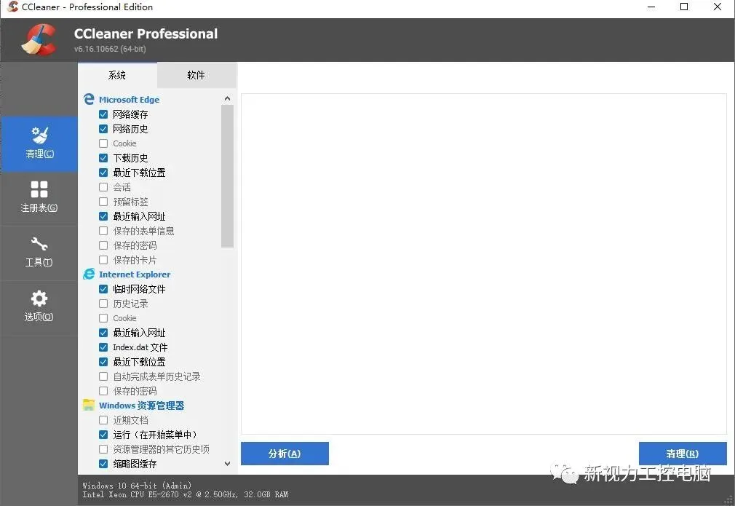Uncheck Edge 最近下载位置 checkbox
The width and height of the screenshot is (735, 506).
tap(103, 173)
